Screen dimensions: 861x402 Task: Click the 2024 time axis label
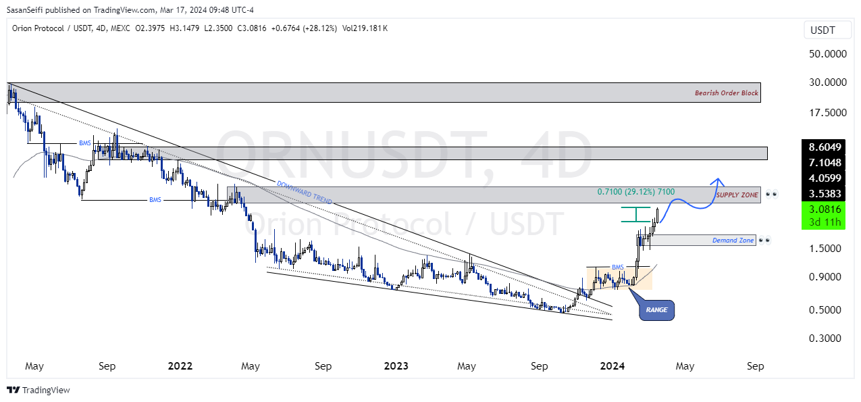[x=612, y=366]
